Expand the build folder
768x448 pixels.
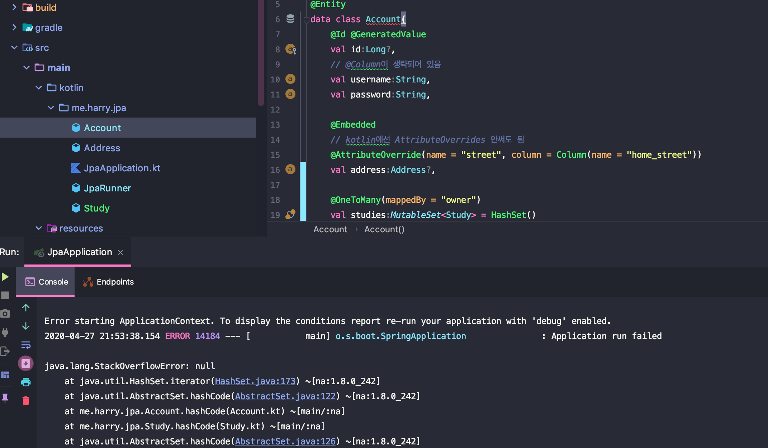tap(14, 7)
